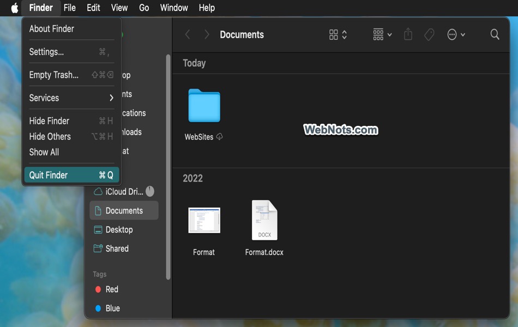Click the Share toolbar icon

(x=408, y=34)
